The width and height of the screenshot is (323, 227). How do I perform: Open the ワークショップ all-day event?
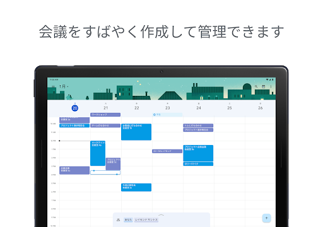(105, 115)
